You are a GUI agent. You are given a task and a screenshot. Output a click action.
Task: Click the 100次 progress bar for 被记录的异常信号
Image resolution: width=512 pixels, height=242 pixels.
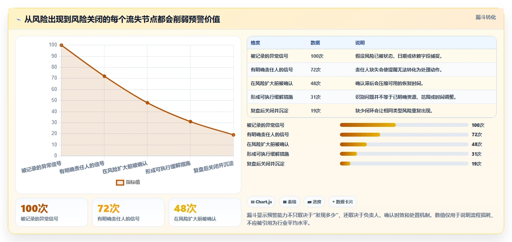pyautogui.click(x=404, y=125)
